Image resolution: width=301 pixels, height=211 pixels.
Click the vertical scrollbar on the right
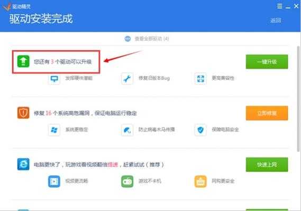298,99
